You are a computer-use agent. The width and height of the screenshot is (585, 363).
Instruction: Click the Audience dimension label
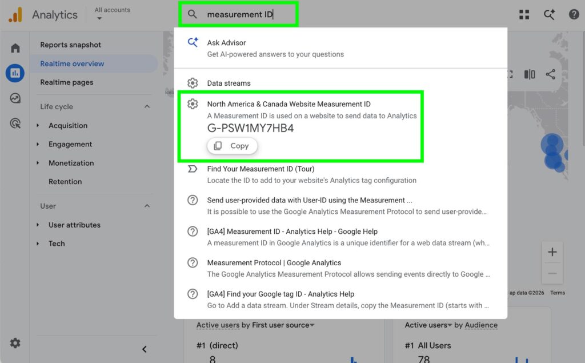pos(481,325)
